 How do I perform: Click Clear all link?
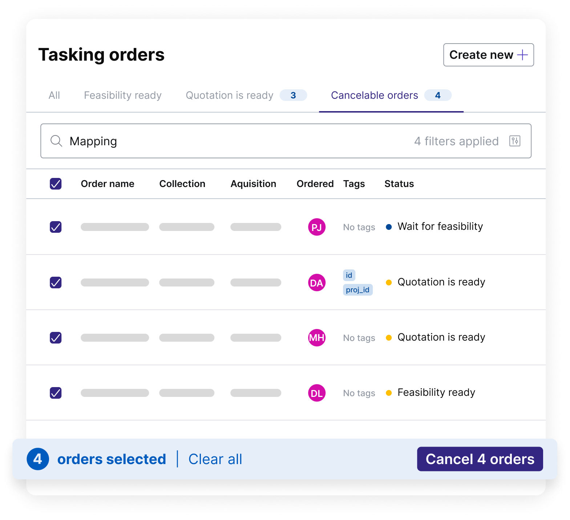click(x=215, y=459)
